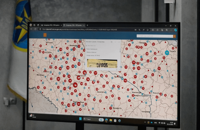Collapse the popup using its chevron icon
This screenshot has height=130, width=200.
115,42
